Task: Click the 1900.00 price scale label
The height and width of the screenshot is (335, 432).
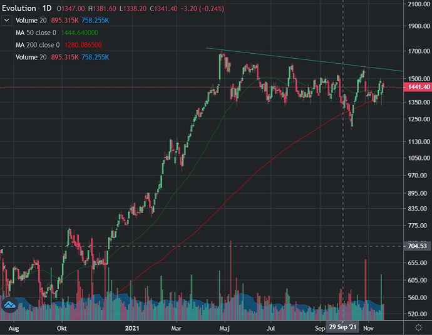Action: pyautogui.click(x=419, y=26)
